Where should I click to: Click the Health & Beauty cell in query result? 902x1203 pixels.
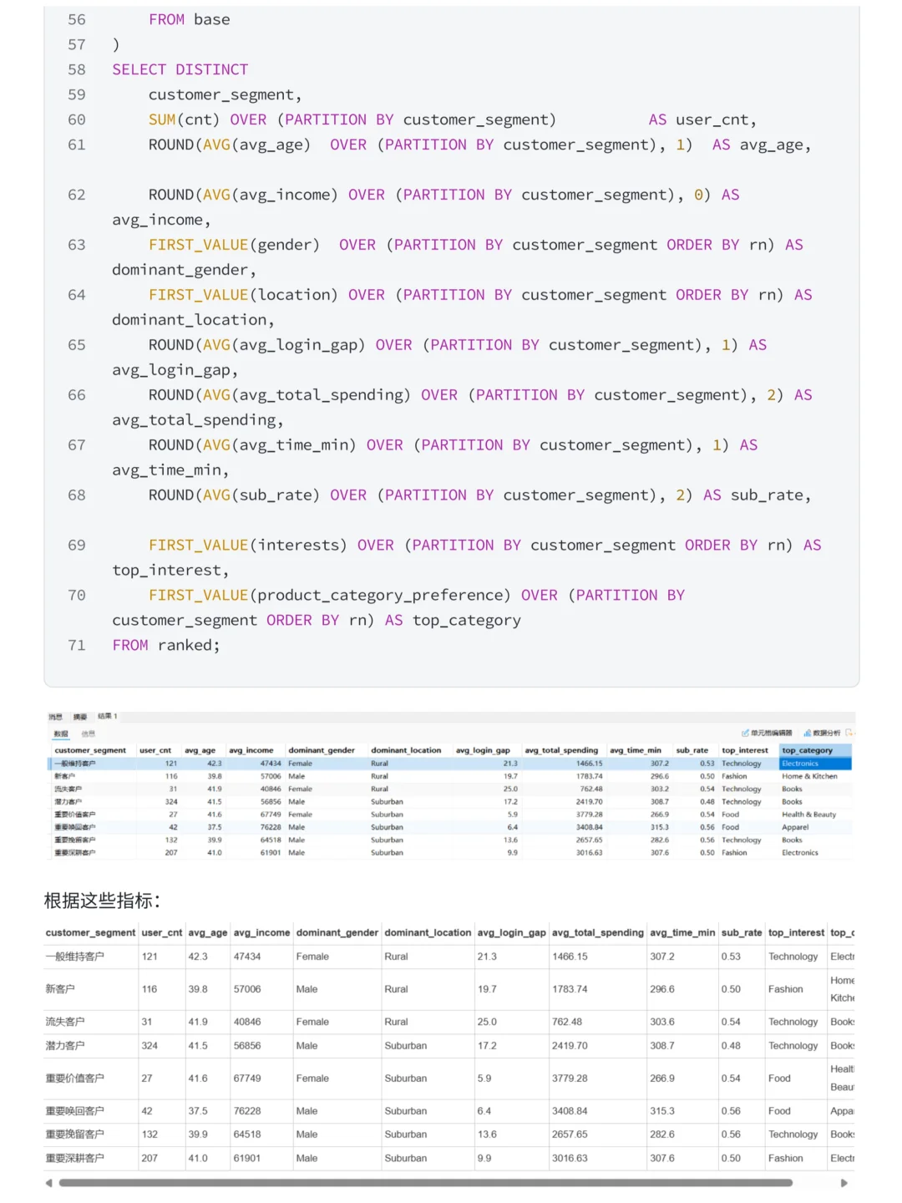(x=808, y=815)
